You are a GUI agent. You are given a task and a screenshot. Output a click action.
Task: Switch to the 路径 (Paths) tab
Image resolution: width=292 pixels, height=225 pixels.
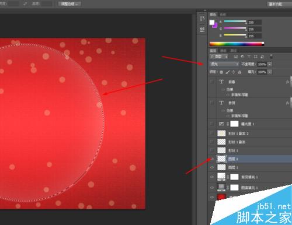(234, 51)
